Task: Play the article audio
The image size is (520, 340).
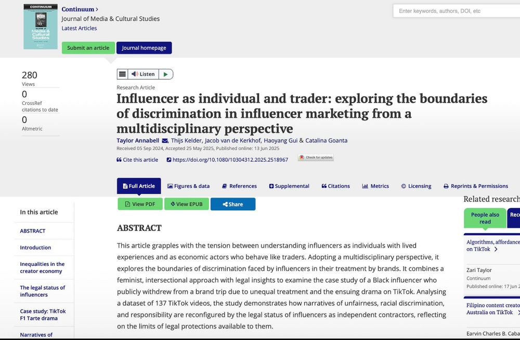Action: coord(165,74)
